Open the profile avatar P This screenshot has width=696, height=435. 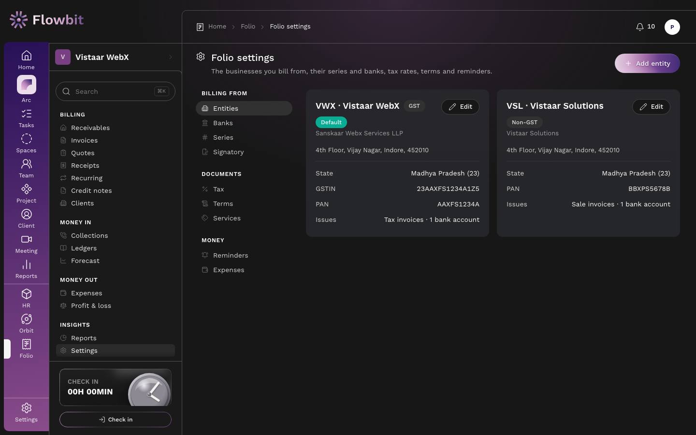click(x=672, y=27)
